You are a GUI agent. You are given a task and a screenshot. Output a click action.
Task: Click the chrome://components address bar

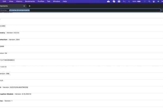pyautogui.click(x=80, y=10)
